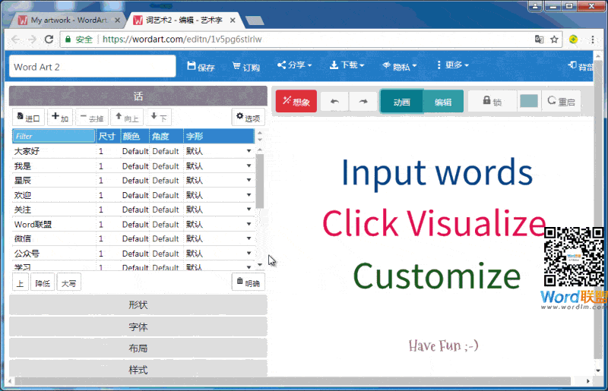The height and width of the screenshot is (391, 608).
Task: Click the 保存 save icon button
Action: click(201, 67)
